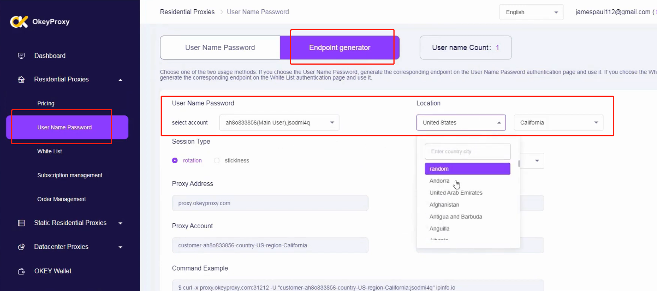Click the Datacenter Proxies pie icon
The width and height of the screenshot is (657, 291).
pos(21,247)
